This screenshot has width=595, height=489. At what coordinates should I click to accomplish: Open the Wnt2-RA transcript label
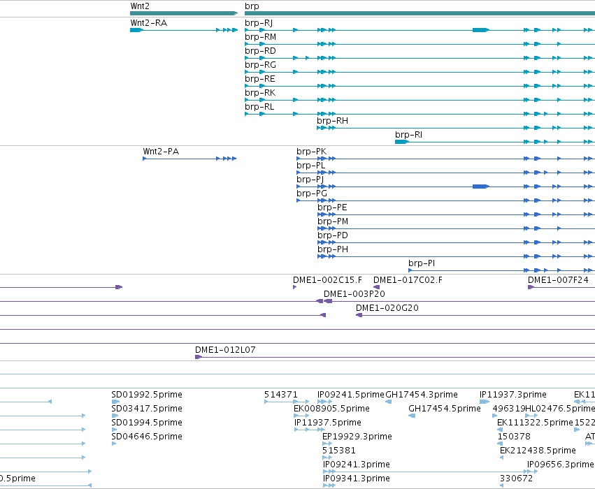point(149,23)
